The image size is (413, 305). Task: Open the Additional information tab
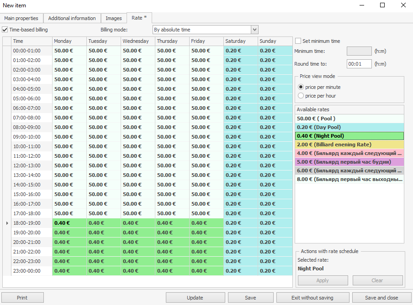click(72, 18)
